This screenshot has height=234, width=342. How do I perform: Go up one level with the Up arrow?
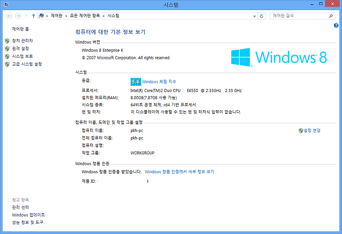point(33,16)
